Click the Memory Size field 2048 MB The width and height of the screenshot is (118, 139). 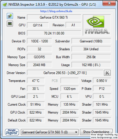point(39,65)
